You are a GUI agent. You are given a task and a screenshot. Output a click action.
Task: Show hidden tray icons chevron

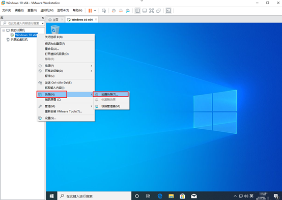pyautogui.click(x=235, y=196)
